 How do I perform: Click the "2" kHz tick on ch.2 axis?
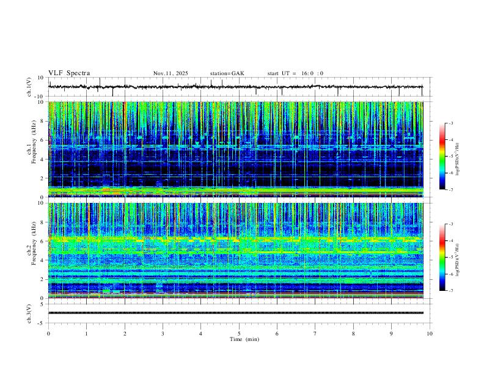[43, 279]
